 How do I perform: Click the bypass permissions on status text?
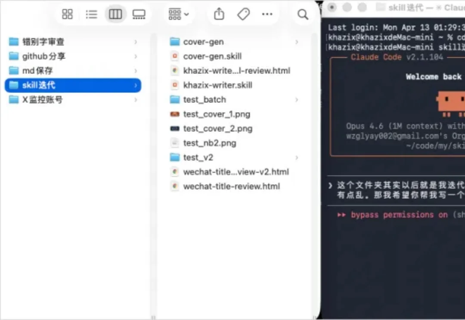393,215
